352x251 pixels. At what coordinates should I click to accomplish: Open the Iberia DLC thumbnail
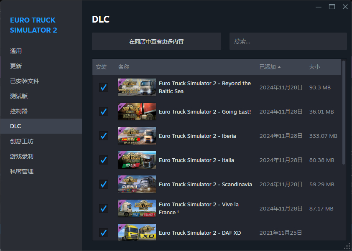137,136
